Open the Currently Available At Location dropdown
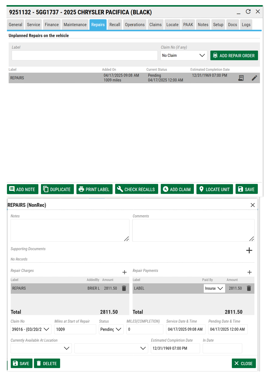The width and height of the screenshot is (264, 374). [41, 348]
